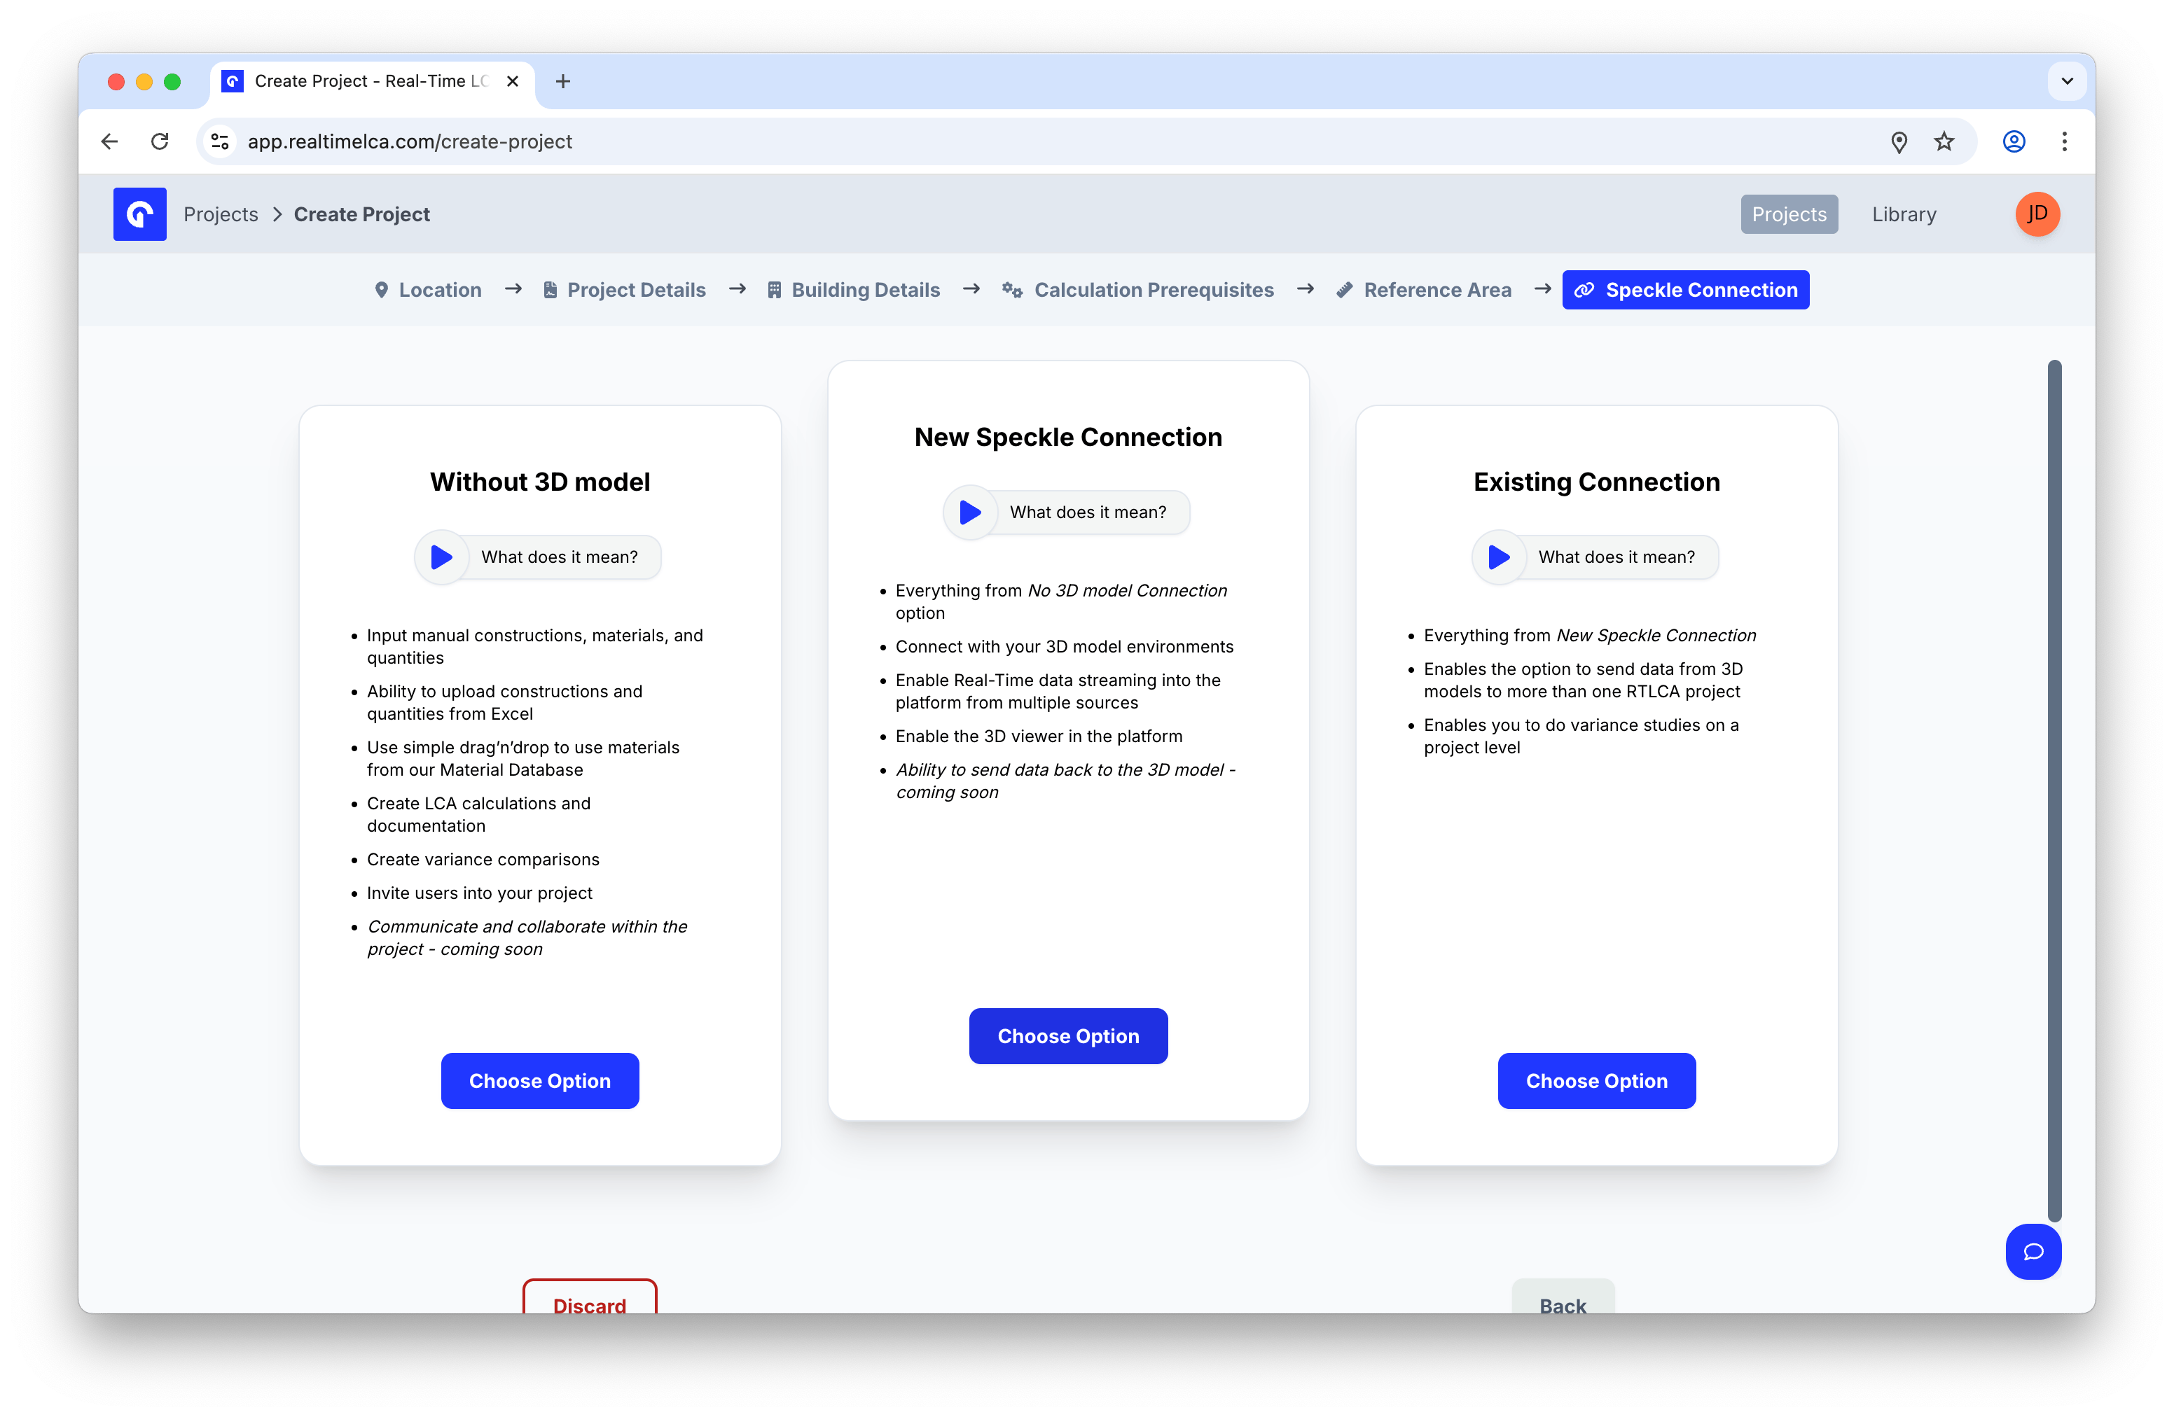Click 'Everything from No 3D model Connection' bullet
The height and width of the screenshot is (1417, 2174).
[1061, 601]
